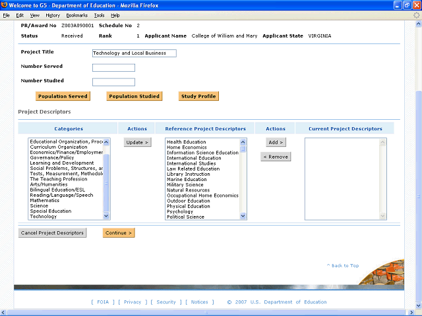Click Add > to add descriptor
This screenshot has height=316, width=422.
coord(276,142)
